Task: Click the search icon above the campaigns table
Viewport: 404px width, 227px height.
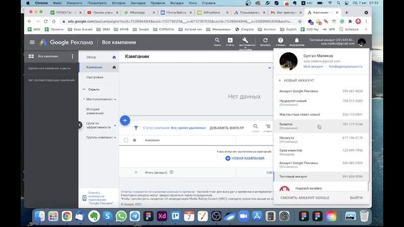Action: (x=255, y=126)
